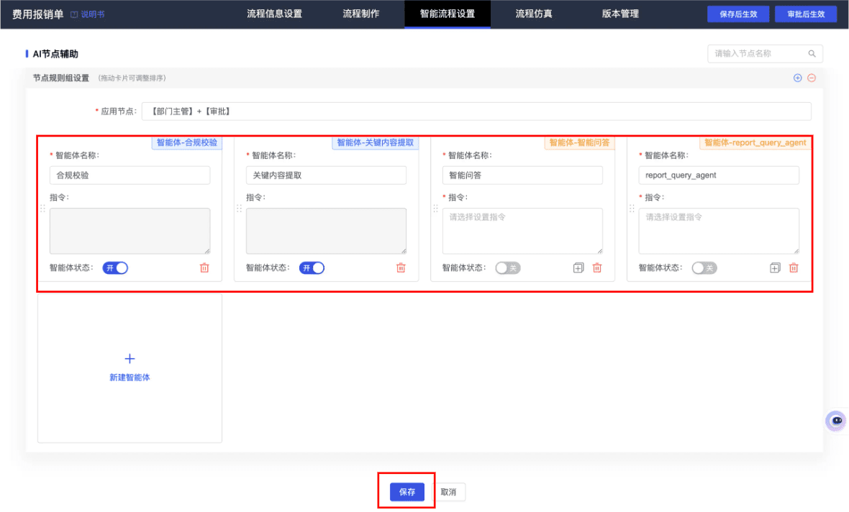This screenshot has height=512, width=849.
Task: Click the drag handle of 智能问答 card
Action: pos(435,209)
